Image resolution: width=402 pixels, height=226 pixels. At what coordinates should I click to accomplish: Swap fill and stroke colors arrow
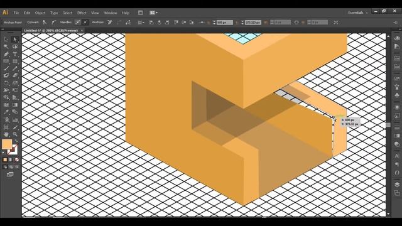(16, 141)
